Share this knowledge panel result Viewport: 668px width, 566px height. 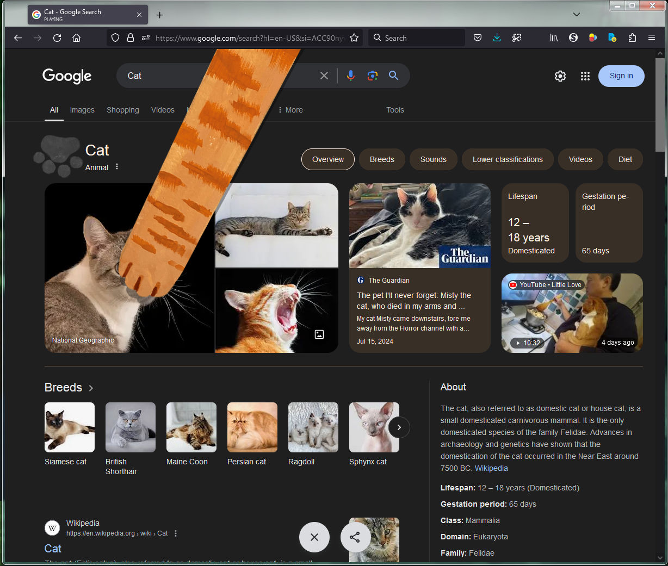pos(355,537)
